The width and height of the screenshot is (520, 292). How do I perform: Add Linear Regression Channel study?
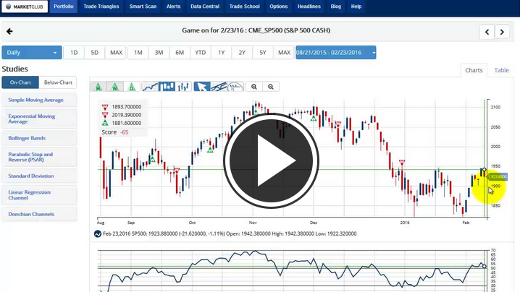[39, 195]
